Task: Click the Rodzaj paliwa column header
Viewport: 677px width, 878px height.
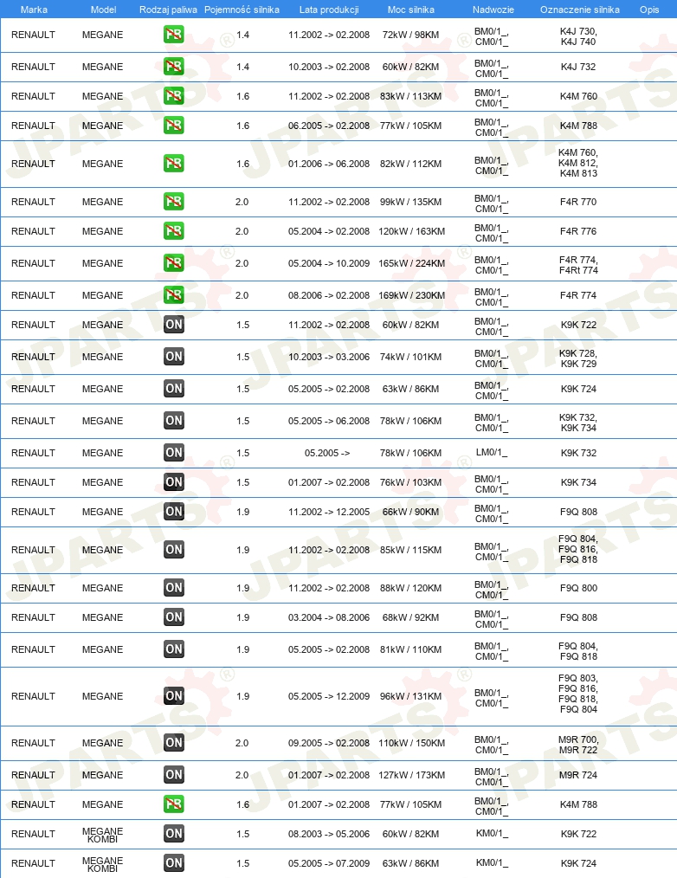Action: pyautogui.click(x=168, y=10)
